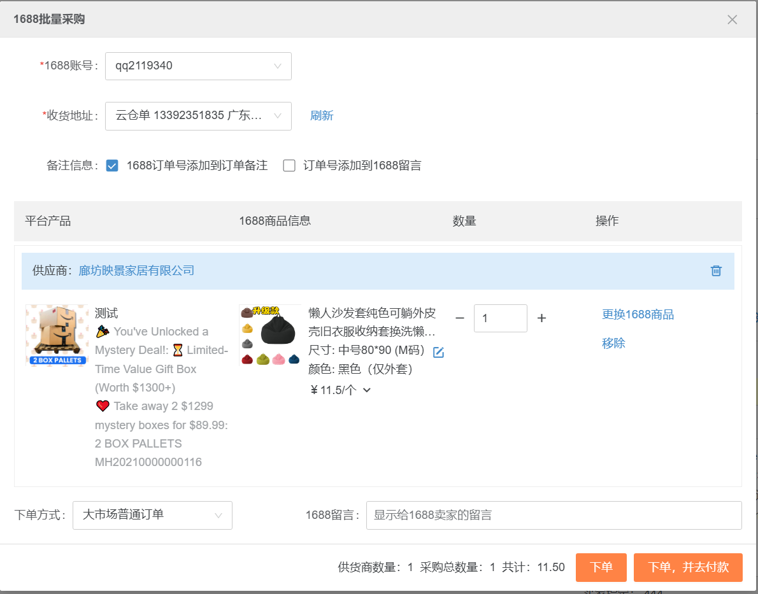The width and height of the screenshot is (758, 594).
Task: Open supplier 廊坊映景家居有限公司 link
Action: point(138,270)
